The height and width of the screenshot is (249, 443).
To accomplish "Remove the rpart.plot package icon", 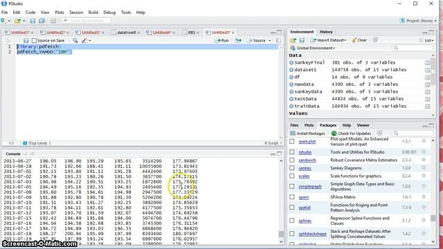I will point(424,141).
